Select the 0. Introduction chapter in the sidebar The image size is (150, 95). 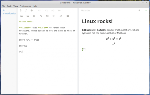[x=9, y=12]
